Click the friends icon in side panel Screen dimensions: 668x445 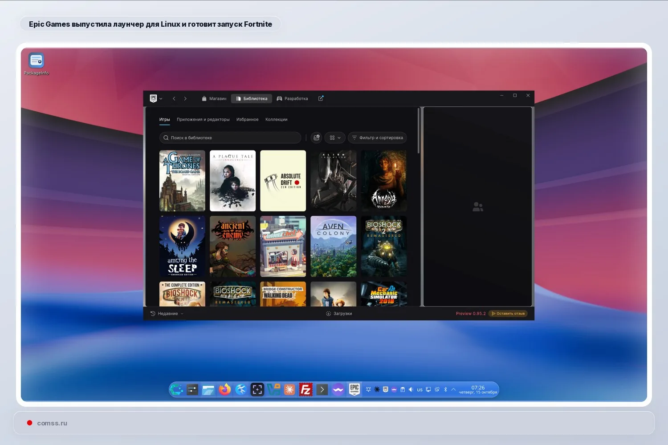[478, 207]
